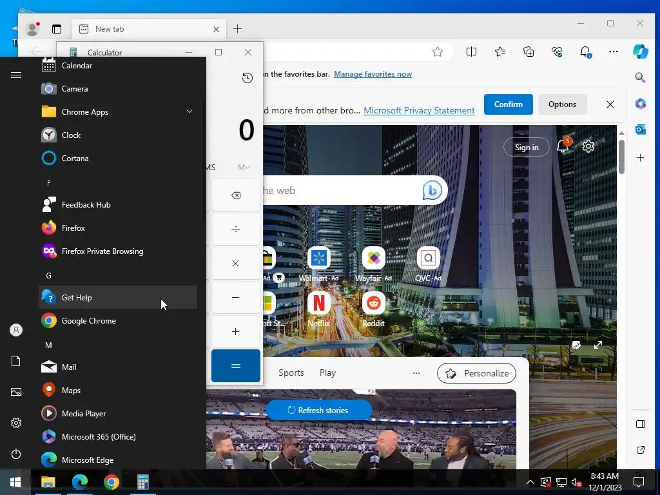Click the Calculator plus key

point(236,332)
